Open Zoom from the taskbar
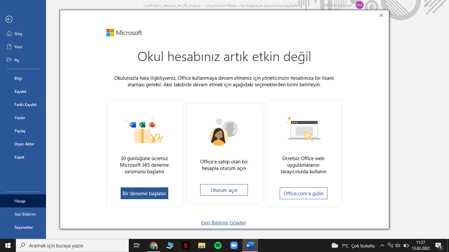 point(234,245)
